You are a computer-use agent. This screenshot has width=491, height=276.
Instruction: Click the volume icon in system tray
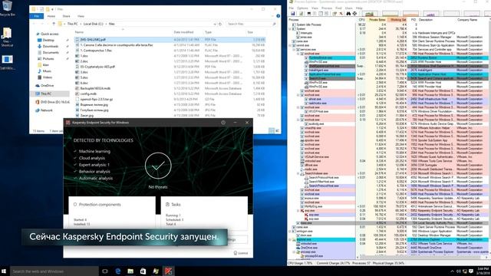tap(459, 271)
